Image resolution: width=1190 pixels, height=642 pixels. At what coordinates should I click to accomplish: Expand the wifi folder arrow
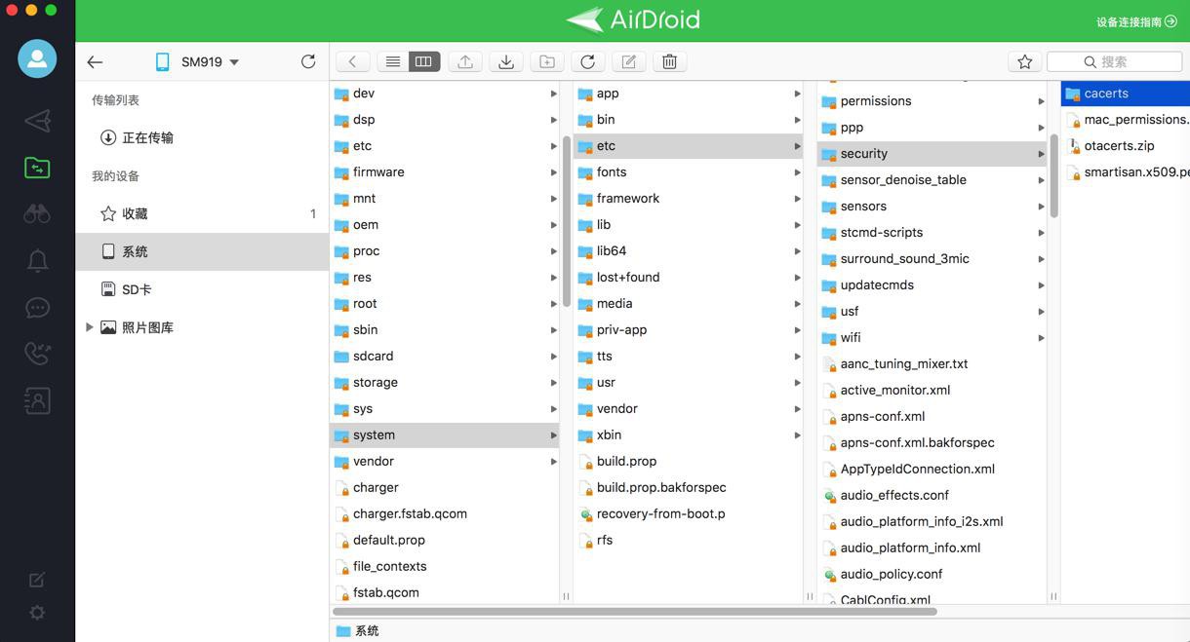tap(1041, 338)
